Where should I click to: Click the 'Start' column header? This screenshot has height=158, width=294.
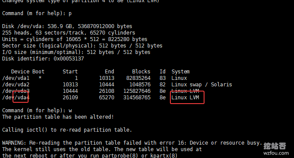(70, 72)
